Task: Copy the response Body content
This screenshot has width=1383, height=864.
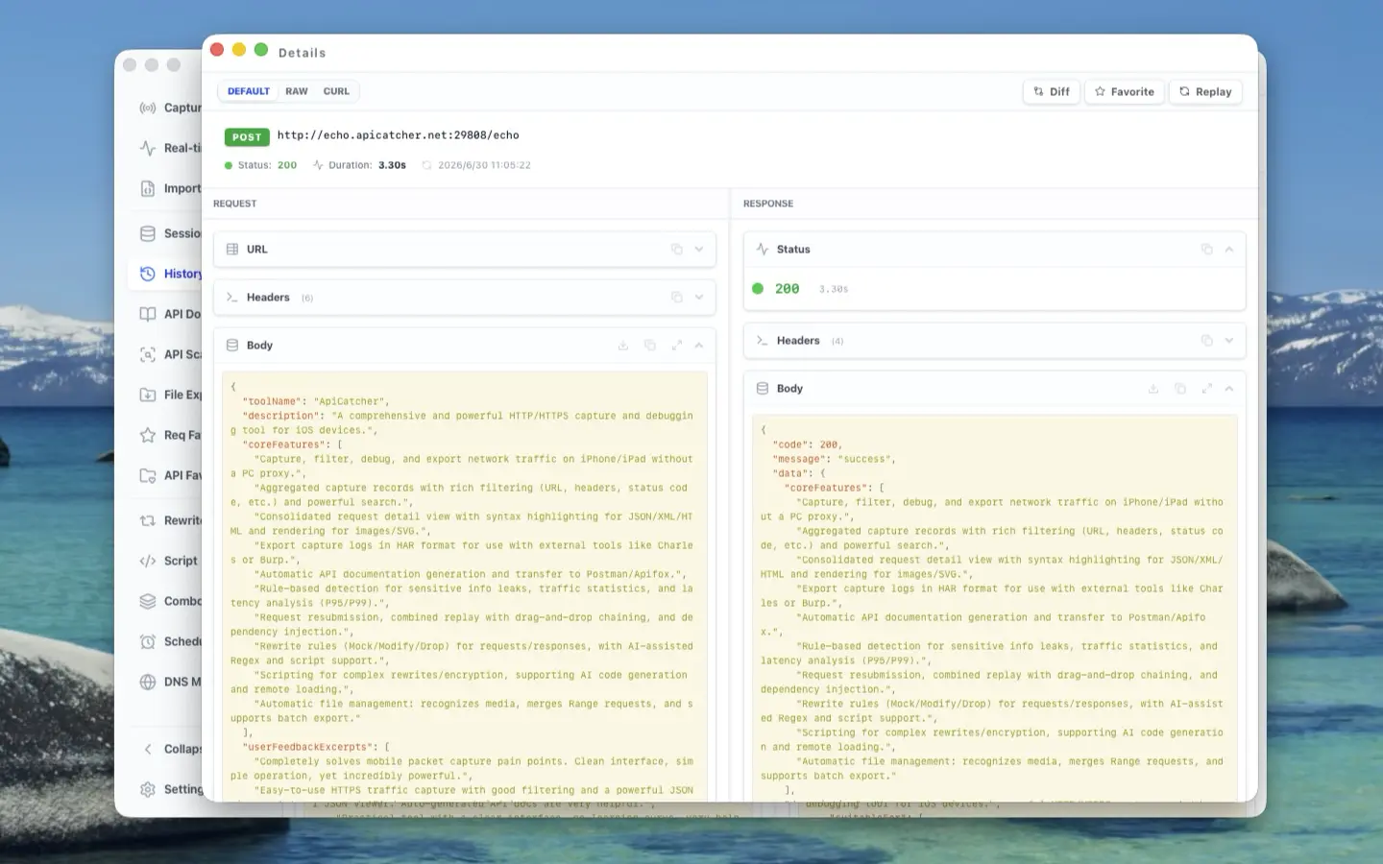Action: 1180,388
